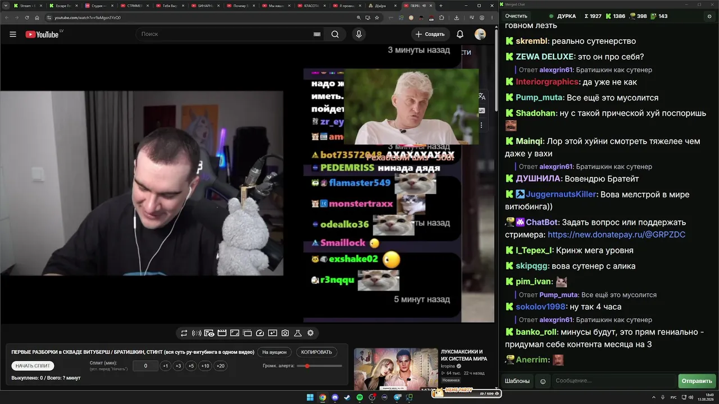Open the YouTube account avatar menu
The image size is (719, 404).
480,34
